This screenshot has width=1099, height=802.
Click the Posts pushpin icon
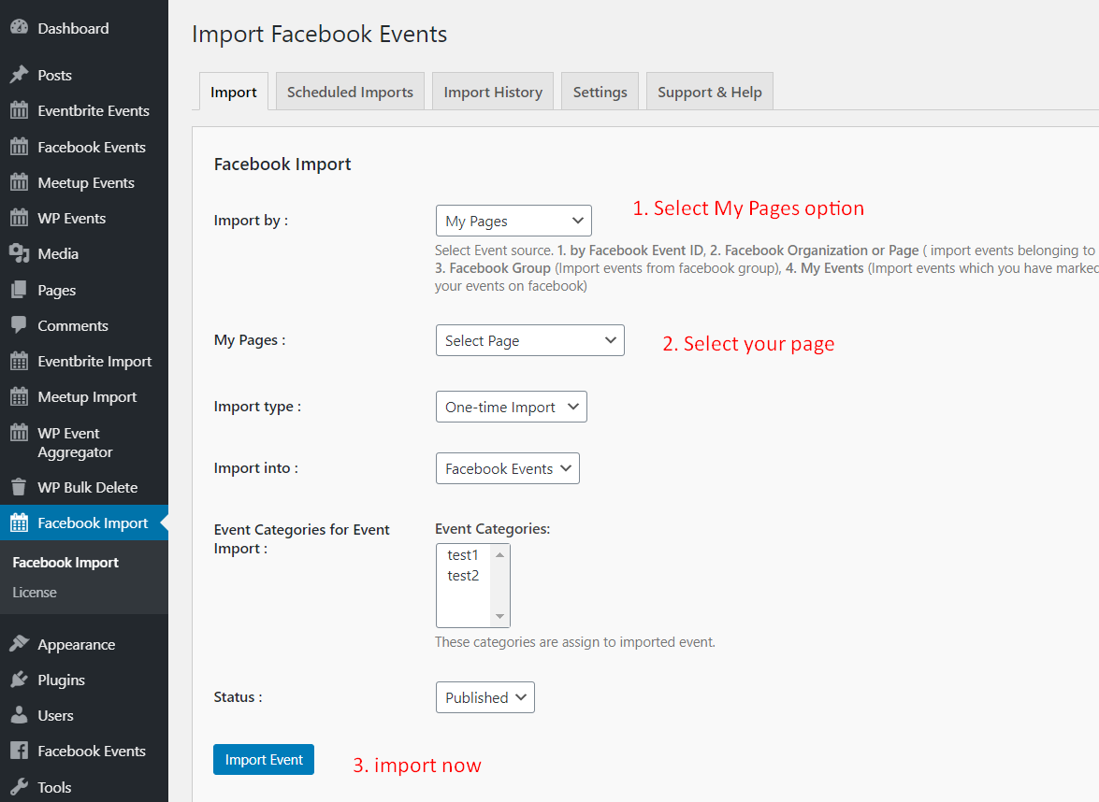point(19,75)
